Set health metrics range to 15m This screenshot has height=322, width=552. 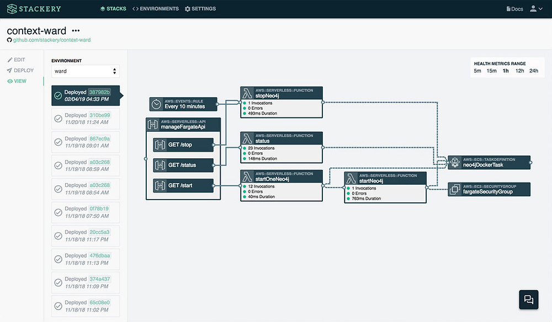(x=491, y=71)
